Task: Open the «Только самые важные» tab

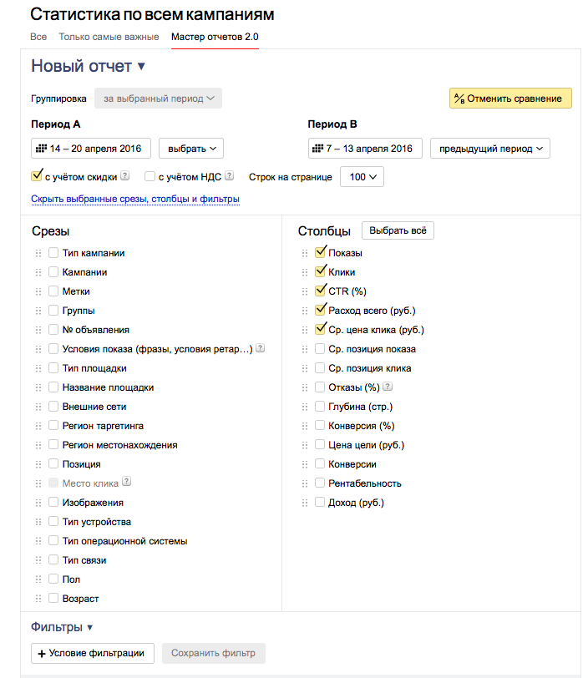Action: 109,37
